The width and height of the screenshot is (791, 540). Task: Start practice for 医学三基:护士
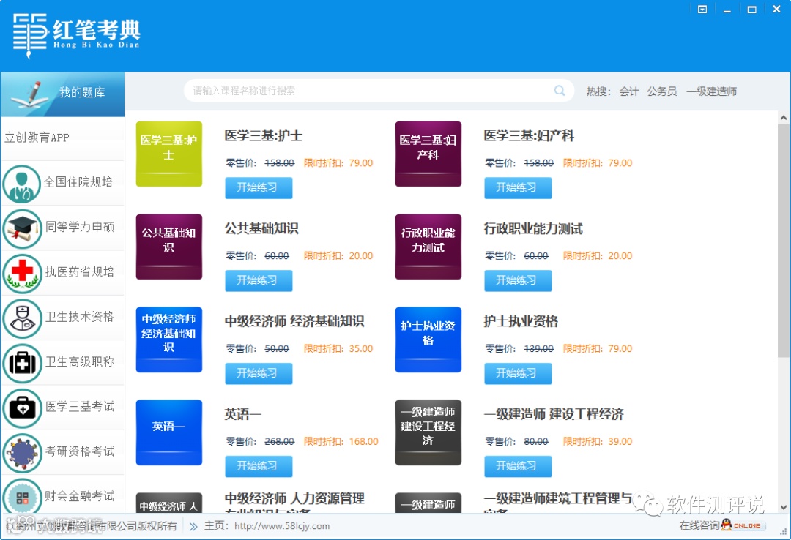[x=259, y=187]
